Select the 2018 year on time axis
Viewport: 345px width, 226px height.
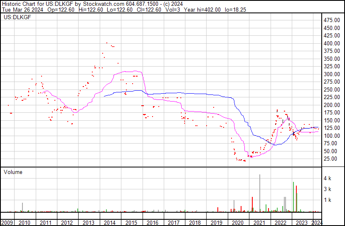pyautogui.click(x=195, y=222)
